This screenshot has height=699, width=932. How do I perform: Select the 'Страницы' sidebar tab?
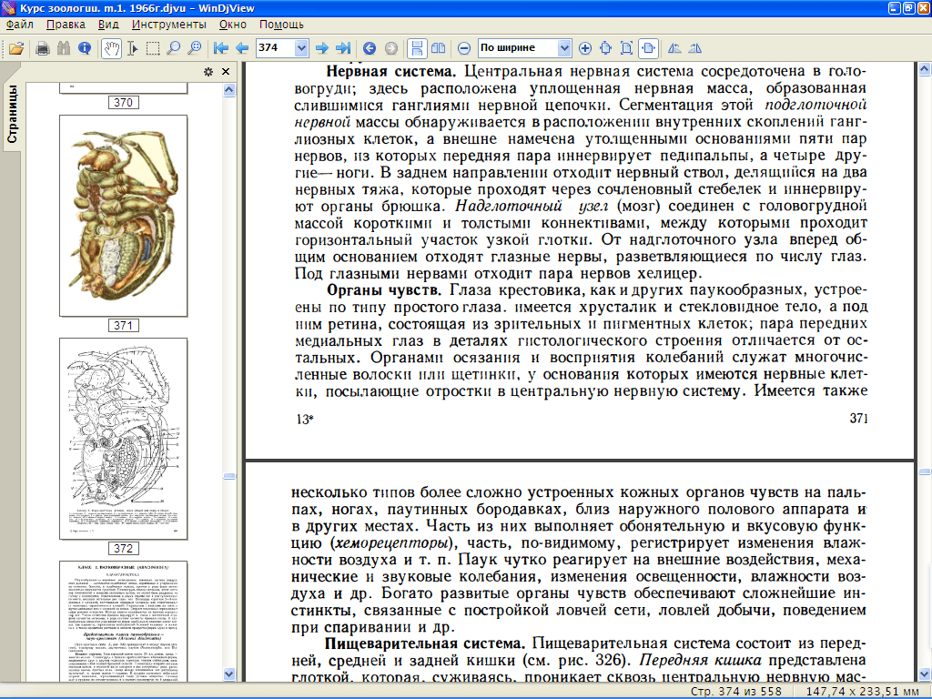click(x=12, y=113)
